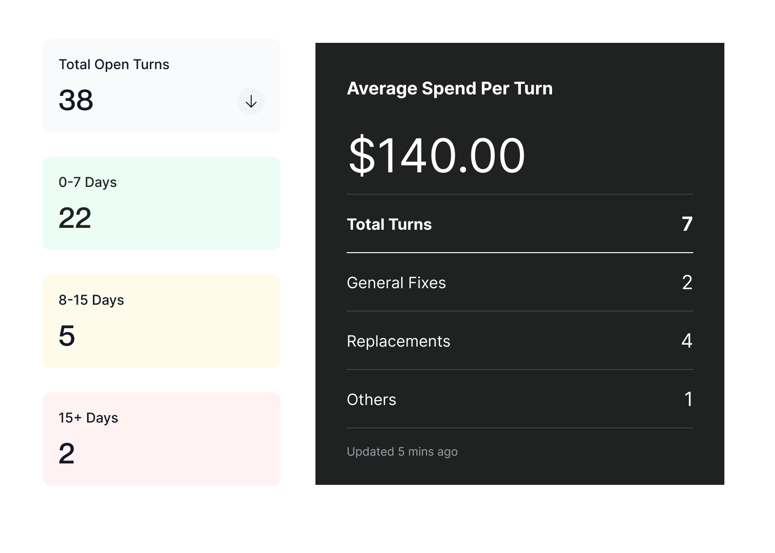Click the Replacements count 4
The width and height of the screenshot is (775, 553).
tap(687, 341)
